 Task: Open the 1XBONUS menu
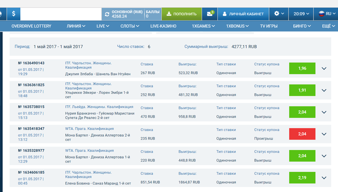238,26
